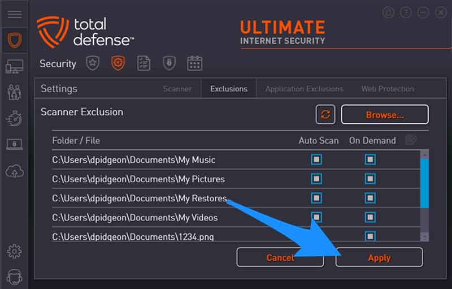Click the dim icon after On Demand header
452x289 pixels.
(x=411, y=140)
